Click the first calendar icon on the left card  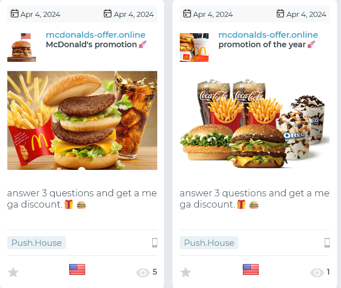(x=15, y=13)
